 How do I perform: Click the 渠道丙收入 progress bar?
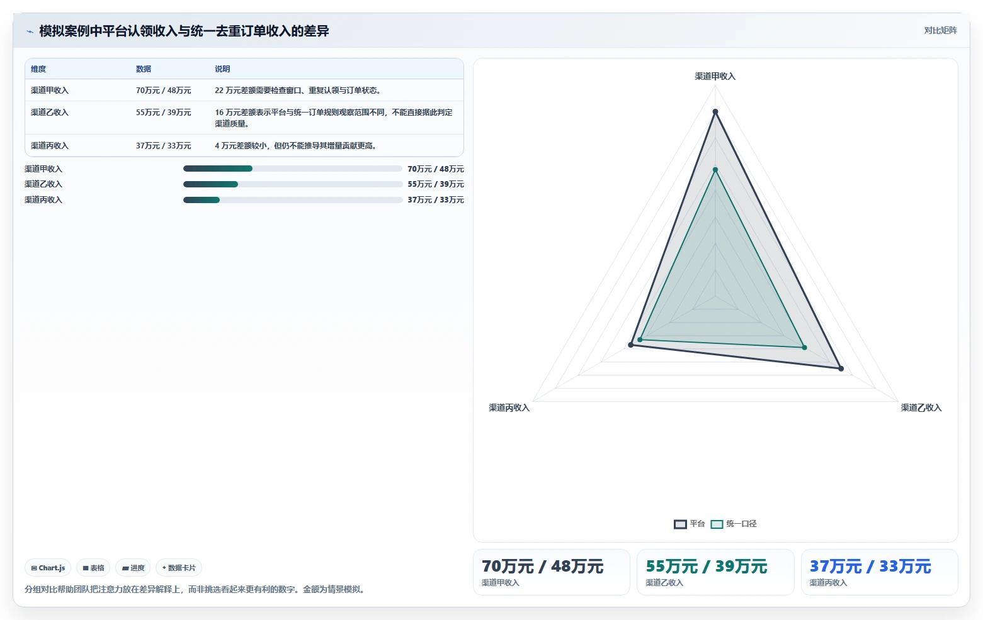pos(293,200)
